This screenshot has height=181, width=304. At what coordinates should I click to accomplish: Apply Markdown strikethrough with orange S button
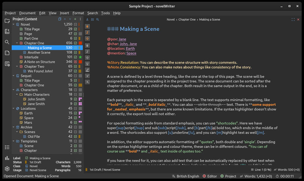pyautogui.click(x=87, y=39)
